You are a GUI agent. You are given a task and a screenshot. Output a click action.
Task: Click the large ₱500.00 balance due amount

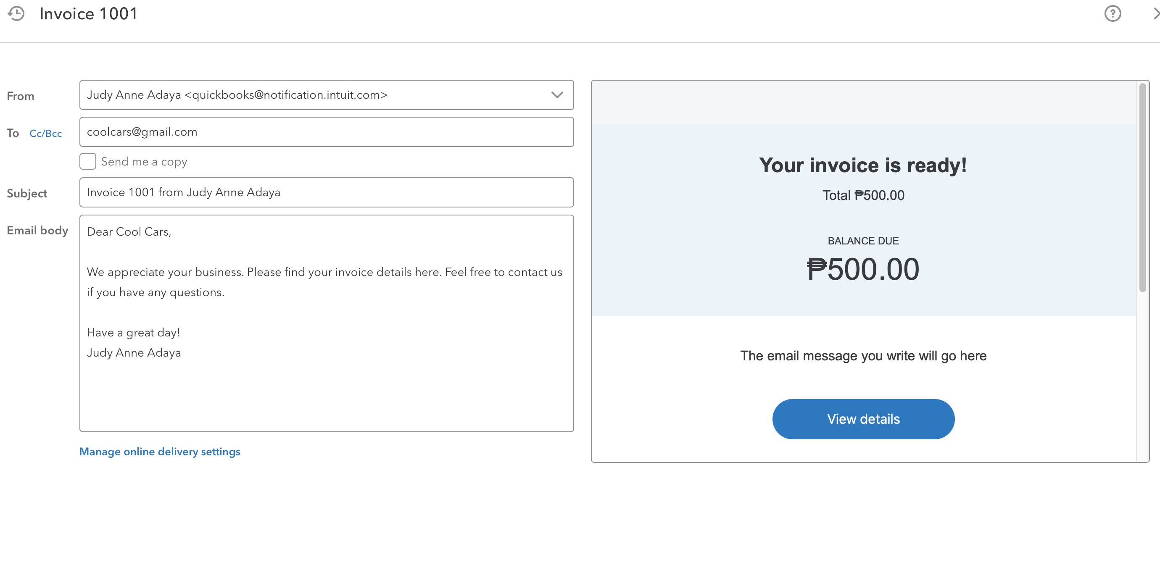tap(862, 269)
